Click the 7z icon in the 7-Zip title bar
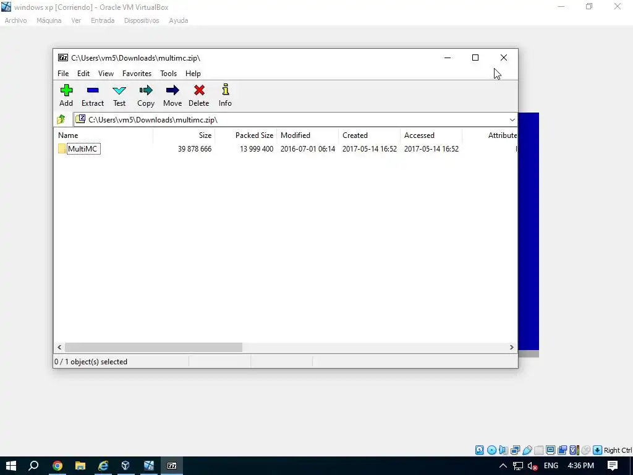The image size is (633, 475). click(63, 58)
